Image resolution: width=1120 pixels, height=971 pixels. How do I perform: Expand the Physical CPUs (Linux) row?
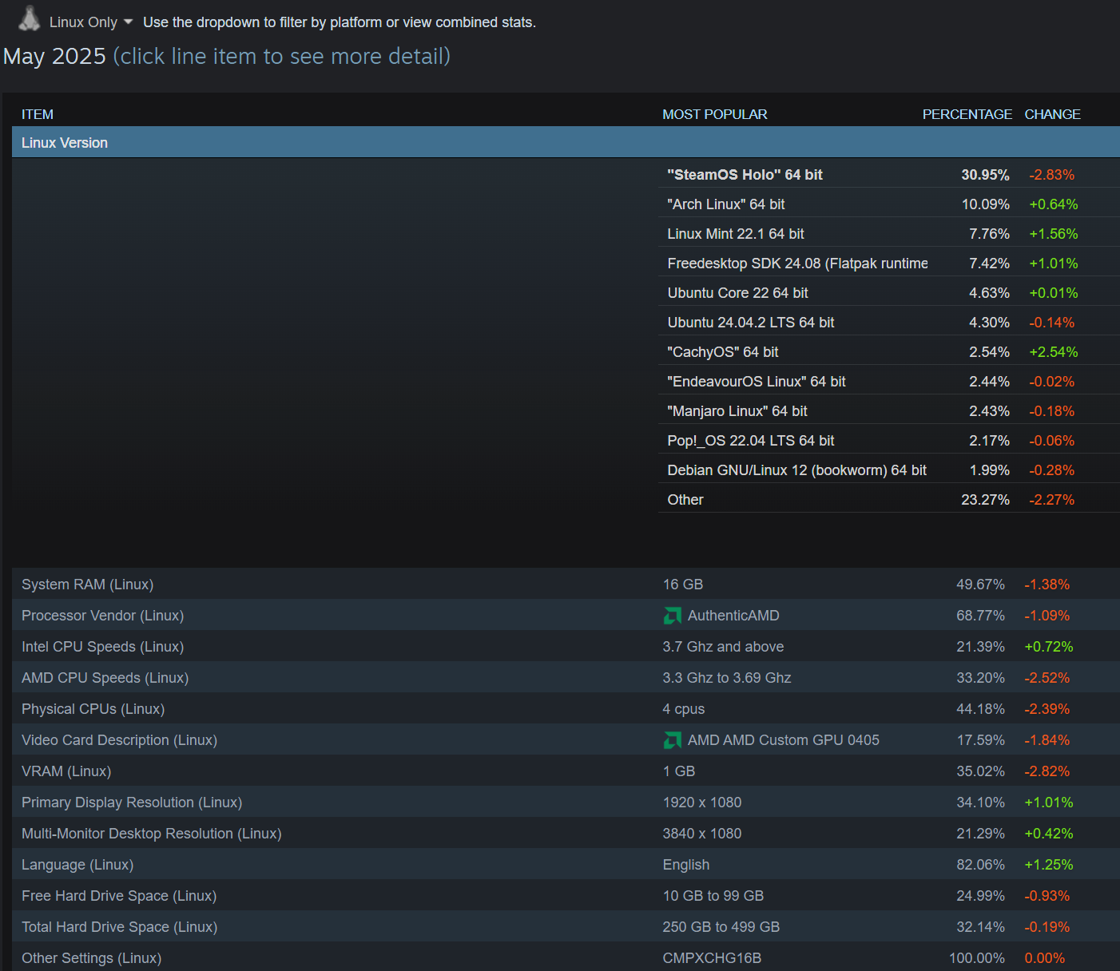566,708
